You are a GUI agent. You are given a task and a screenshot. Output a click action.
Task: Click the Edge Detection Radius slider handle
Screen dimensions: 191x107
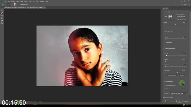[165, 39]
